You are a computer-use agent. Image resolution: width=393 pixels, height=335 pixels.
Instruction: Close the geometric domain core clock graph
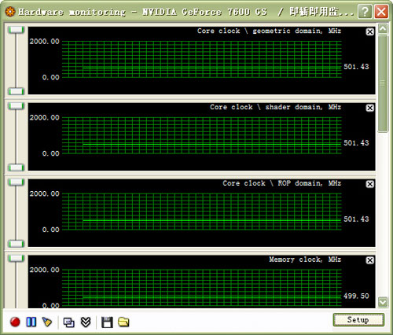point(369,31)
